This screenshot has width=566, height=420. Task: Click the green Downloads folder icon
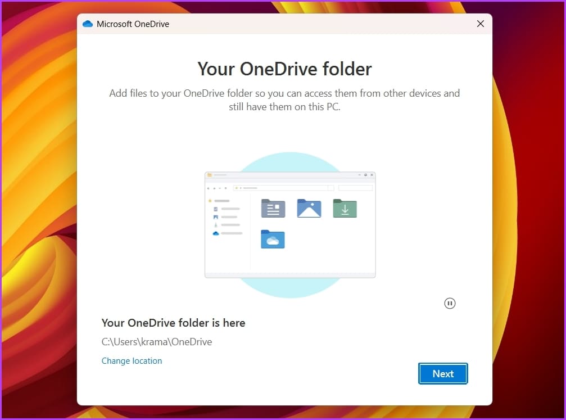[x=345, y=209]
